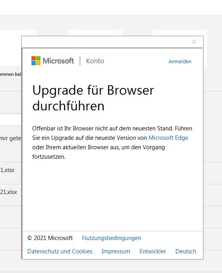Change language via the Deutsch link

(x=185, y=251)
